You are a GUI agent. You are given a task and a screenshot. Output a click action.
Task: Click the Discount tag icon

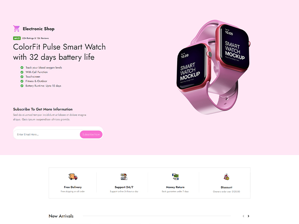tap(226, 177)
